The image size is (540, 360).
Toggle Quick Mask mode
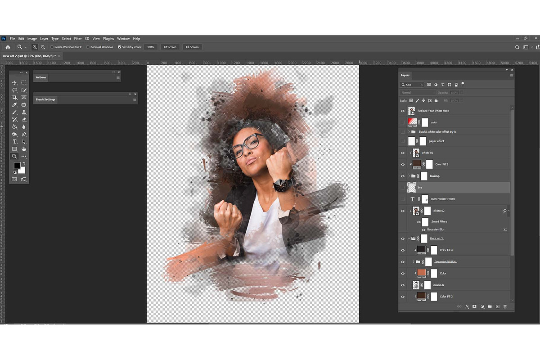[x=14, y=179]
